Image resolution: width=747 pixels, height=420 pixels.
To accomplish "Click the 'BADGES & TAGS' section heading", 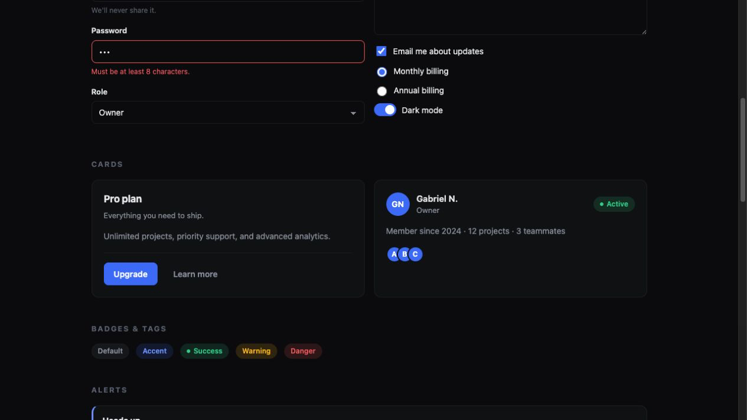I will pos(129,329).
